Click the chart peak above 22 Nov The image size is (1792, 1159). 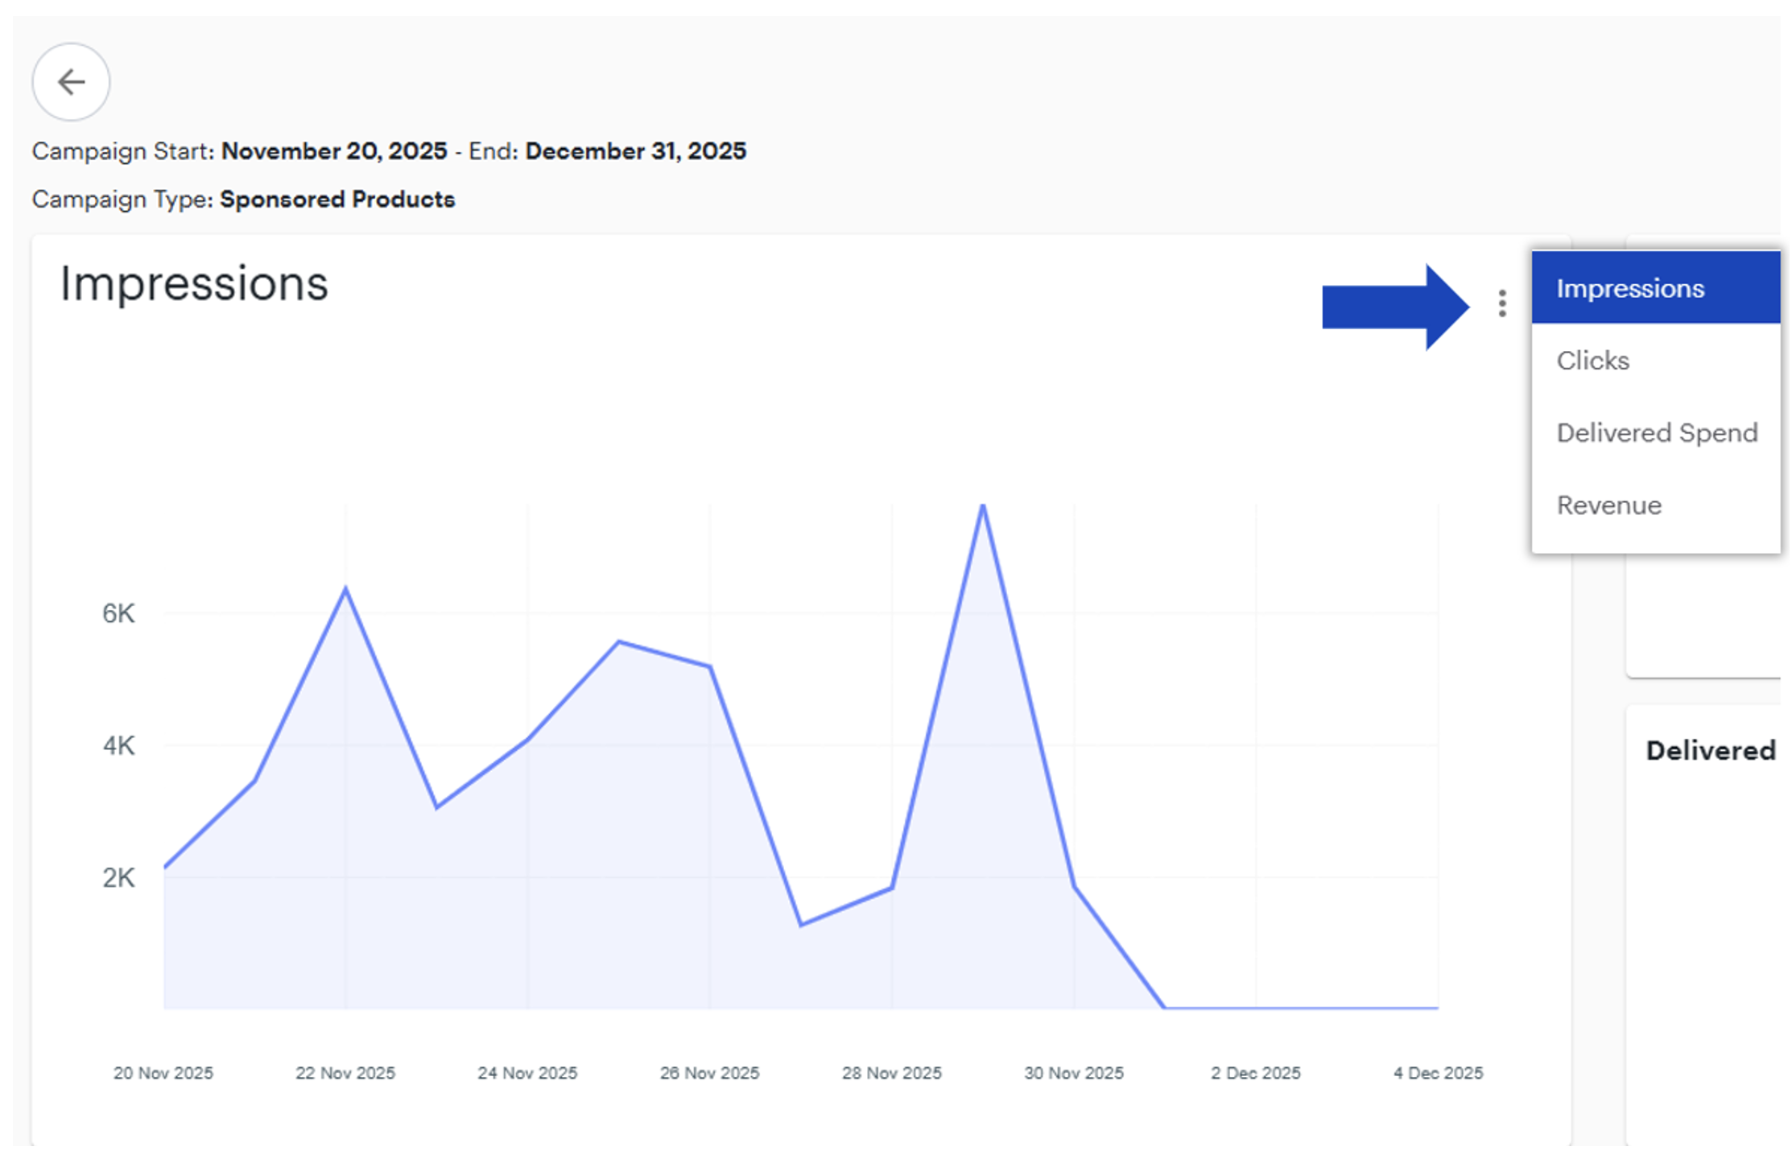click(x=345, y=589)
